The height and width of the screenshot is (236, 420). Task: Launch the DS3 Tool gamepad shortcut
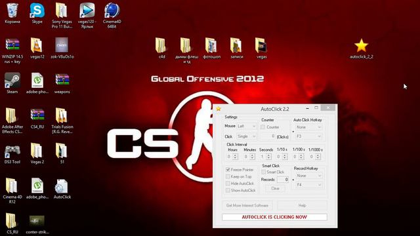point(12,153)
